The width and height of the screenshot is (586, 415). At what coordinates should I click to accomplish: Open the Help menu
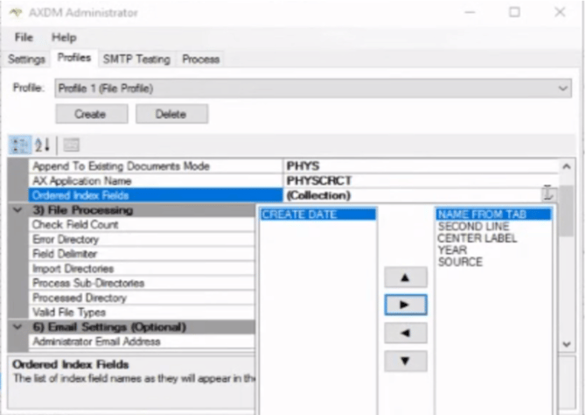coord(64,38)
